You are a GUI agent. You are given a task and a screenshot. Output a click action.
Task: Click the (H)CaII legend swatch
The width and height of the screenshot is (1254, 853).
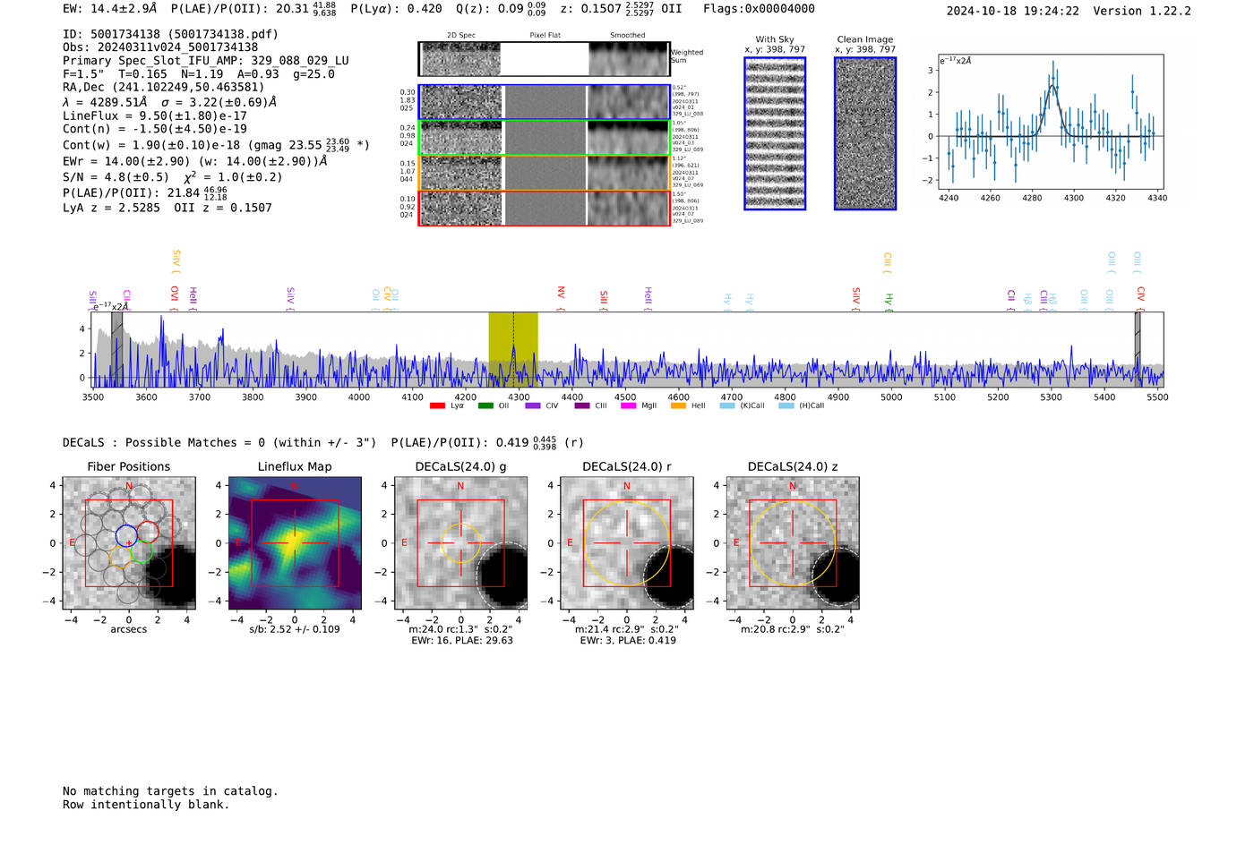786,406
